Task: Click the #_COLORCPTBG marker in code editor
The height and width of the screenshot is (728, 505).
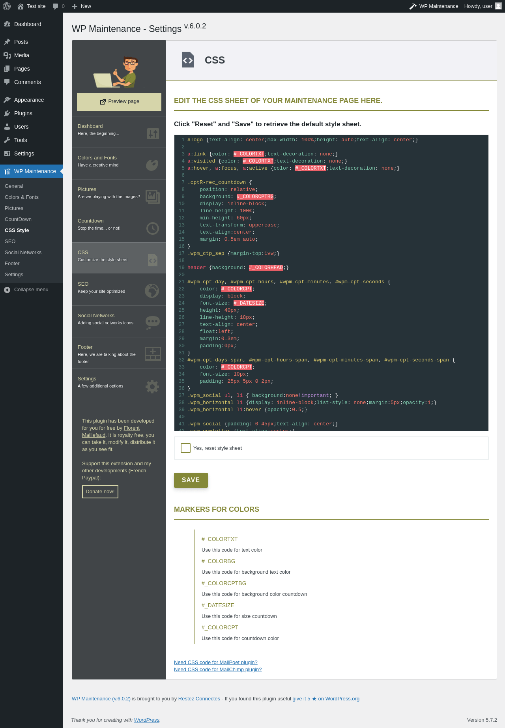Action: click(255, 197)
